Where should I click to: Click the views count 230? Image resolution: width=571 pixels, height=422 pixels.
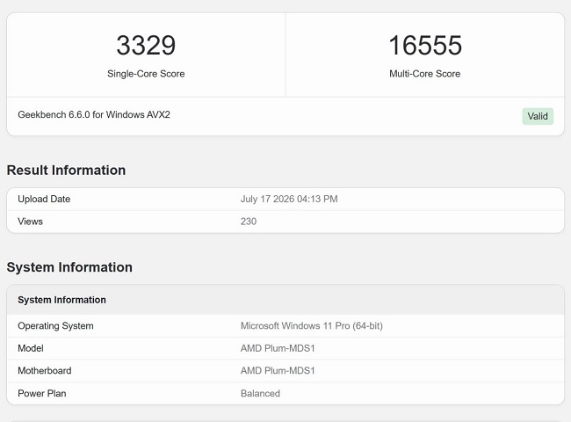tap(249, 222)
